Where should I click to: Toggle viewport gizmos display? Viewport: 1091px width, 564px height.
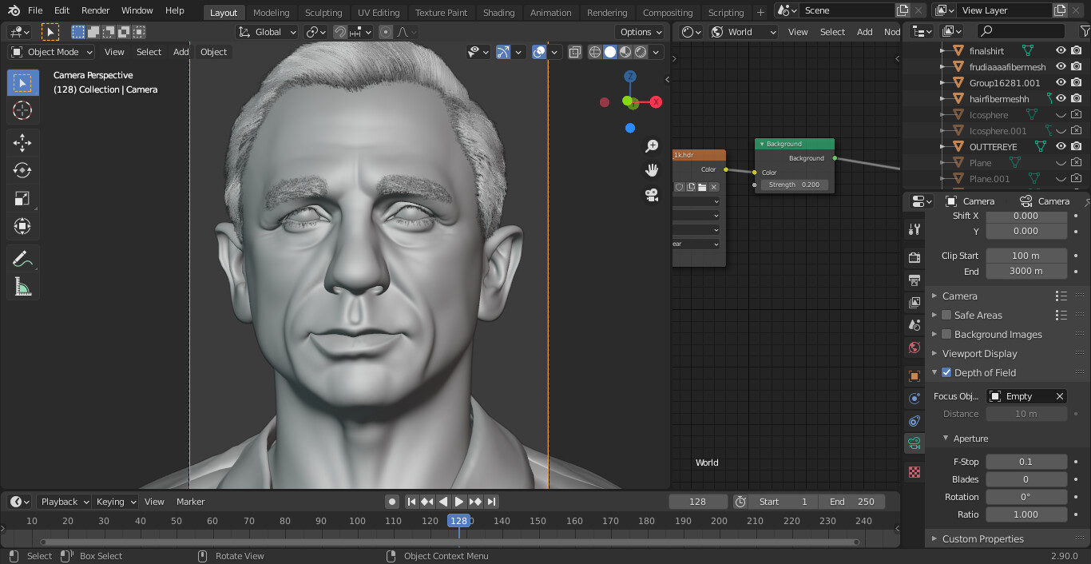click(x=503, y=52)
